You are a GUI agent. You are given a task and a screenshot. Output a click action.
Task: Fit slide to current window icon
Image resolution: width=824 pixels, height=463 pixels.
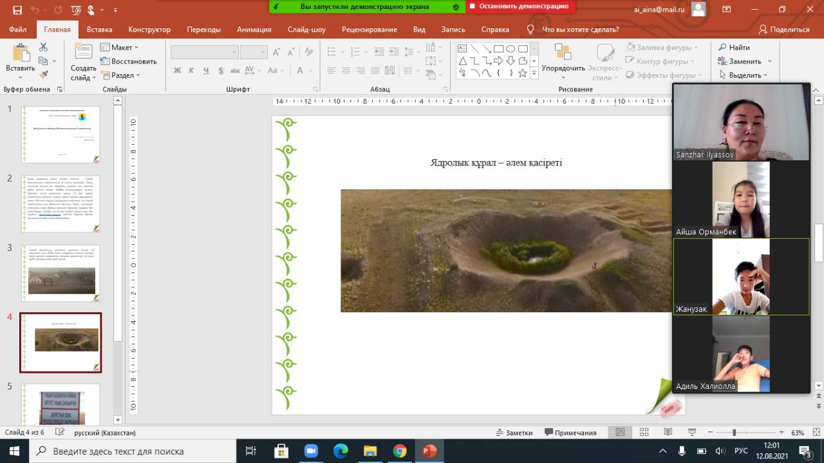tap(814, 433)
